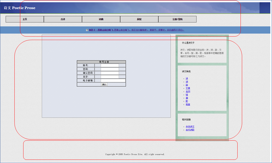The width and height of the screenshot is (272, 163).
Task: Open the 词 category link
Action: coord(187,82)
